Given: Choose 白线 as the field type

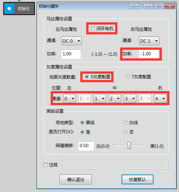Looking at the screenshot, I should point(125,123).
